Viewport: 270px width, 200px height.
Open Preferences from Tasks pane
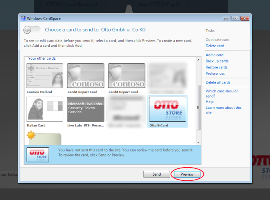pyautogui.click(x=215, y=74)
